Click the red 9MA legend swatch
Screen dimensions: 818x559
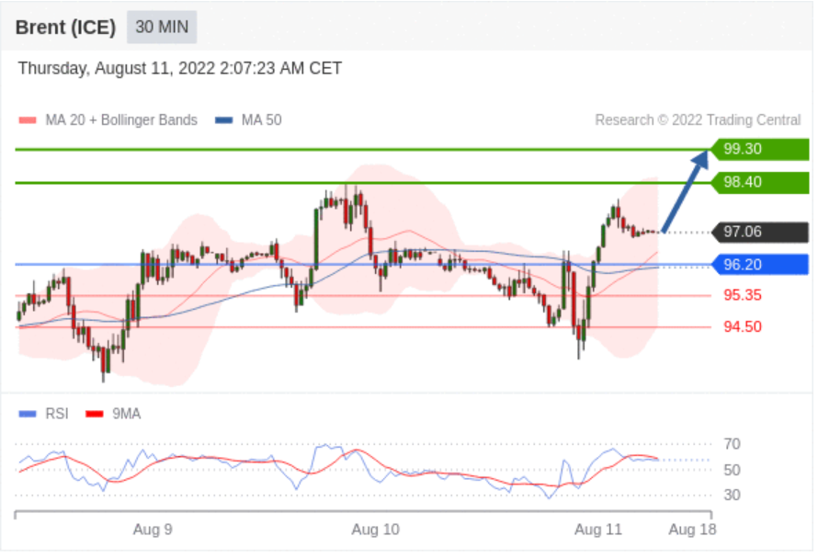pyautogui.click(x=93, y=415)
